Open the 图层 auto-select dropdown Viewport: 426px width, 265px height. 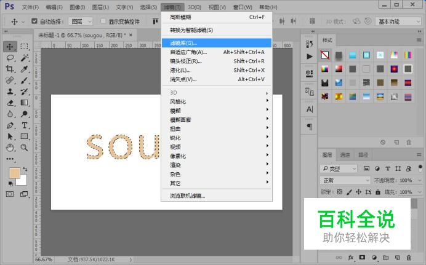[x=81, y=21]
